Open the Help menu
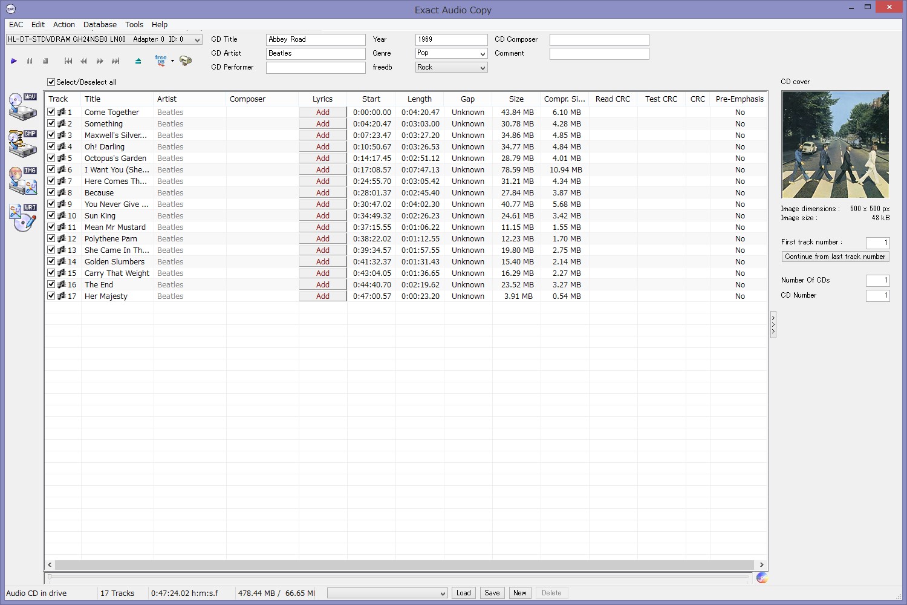The height and width of the screenshot is (605, 907). 160,25
